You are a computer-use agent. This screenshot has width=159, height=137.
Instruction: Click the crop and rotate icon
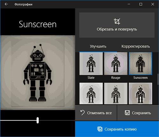117,22
